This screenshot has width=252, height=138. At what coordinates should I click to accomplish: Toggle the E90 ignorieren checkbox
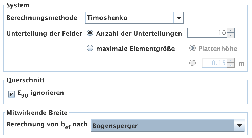12,94
